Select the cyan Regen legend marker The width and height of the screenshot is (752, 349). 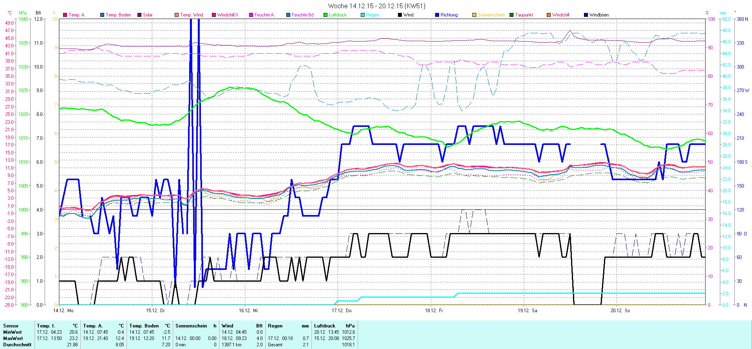pos(363,15)
